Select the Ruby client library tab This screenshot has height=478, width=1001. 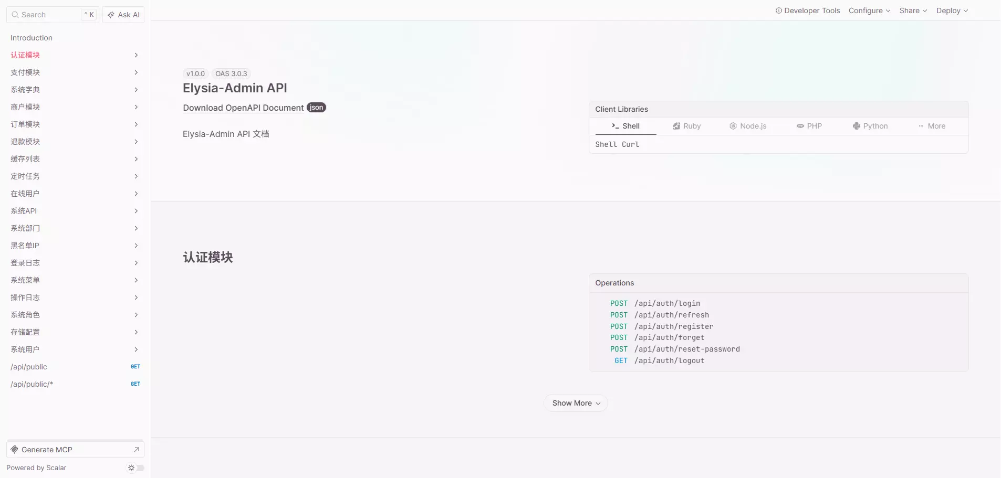687,126
